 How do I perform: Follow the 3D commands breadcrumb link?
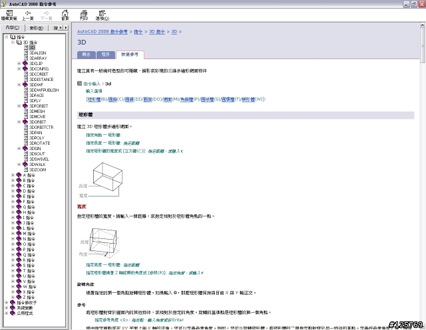point(157,32)
